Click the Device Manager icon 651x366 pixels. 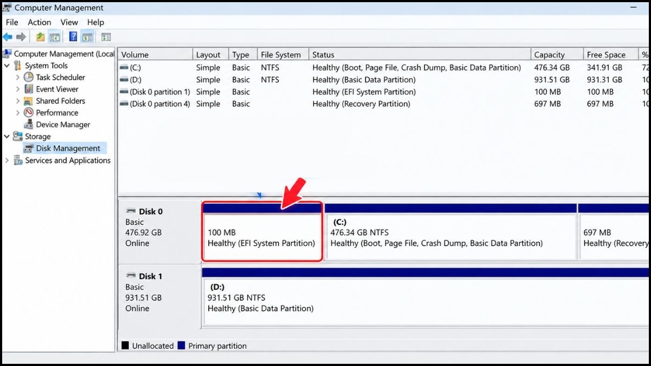pos(29,125)
